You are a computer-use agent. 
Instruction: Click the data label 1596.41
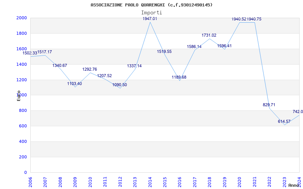tap(224, 46)
